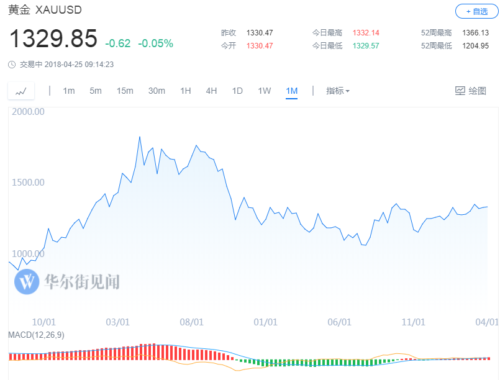
Task: Select the active 1M monthly tab
Action: pyautogui.click(x=292, y=91)
